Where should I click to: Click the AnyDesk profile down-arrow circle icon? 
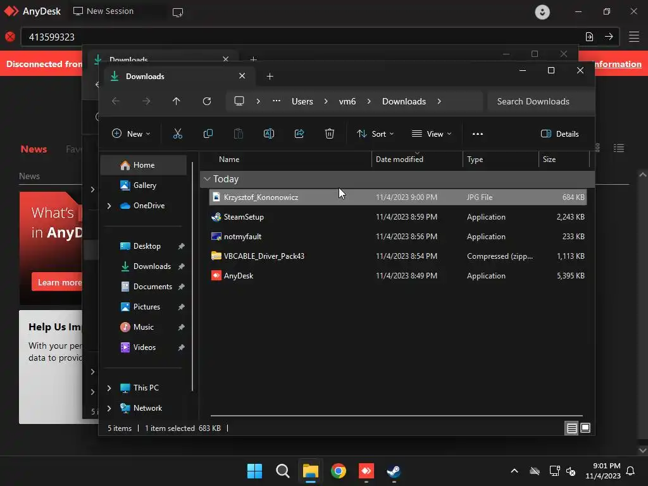pos(542,11)
